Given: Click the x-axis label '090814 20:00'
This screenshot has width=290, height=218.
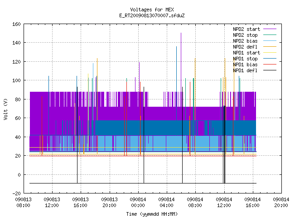Looking at the screenshot, I should (x=281, y=203).
